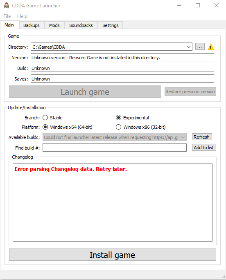Click the Refresh builds button

click(202, 137)
